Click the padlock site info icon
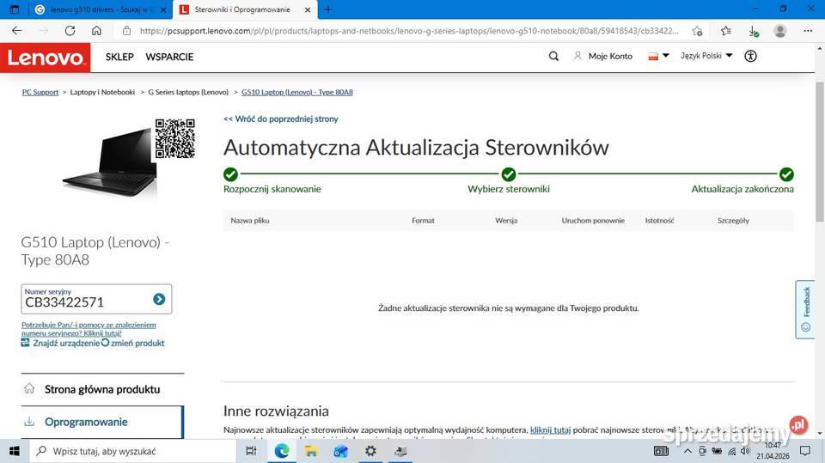The image size is (825, 463). (126, 31)
